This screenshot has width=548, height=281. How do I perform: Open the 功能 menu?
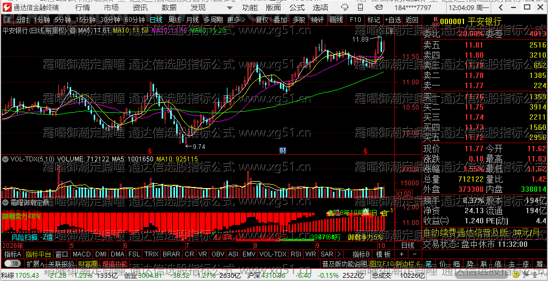[250, 7]
